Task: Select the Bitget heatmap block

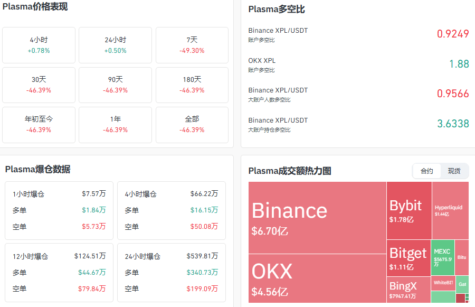Action: pyautogui.click(x=408, y=258)
